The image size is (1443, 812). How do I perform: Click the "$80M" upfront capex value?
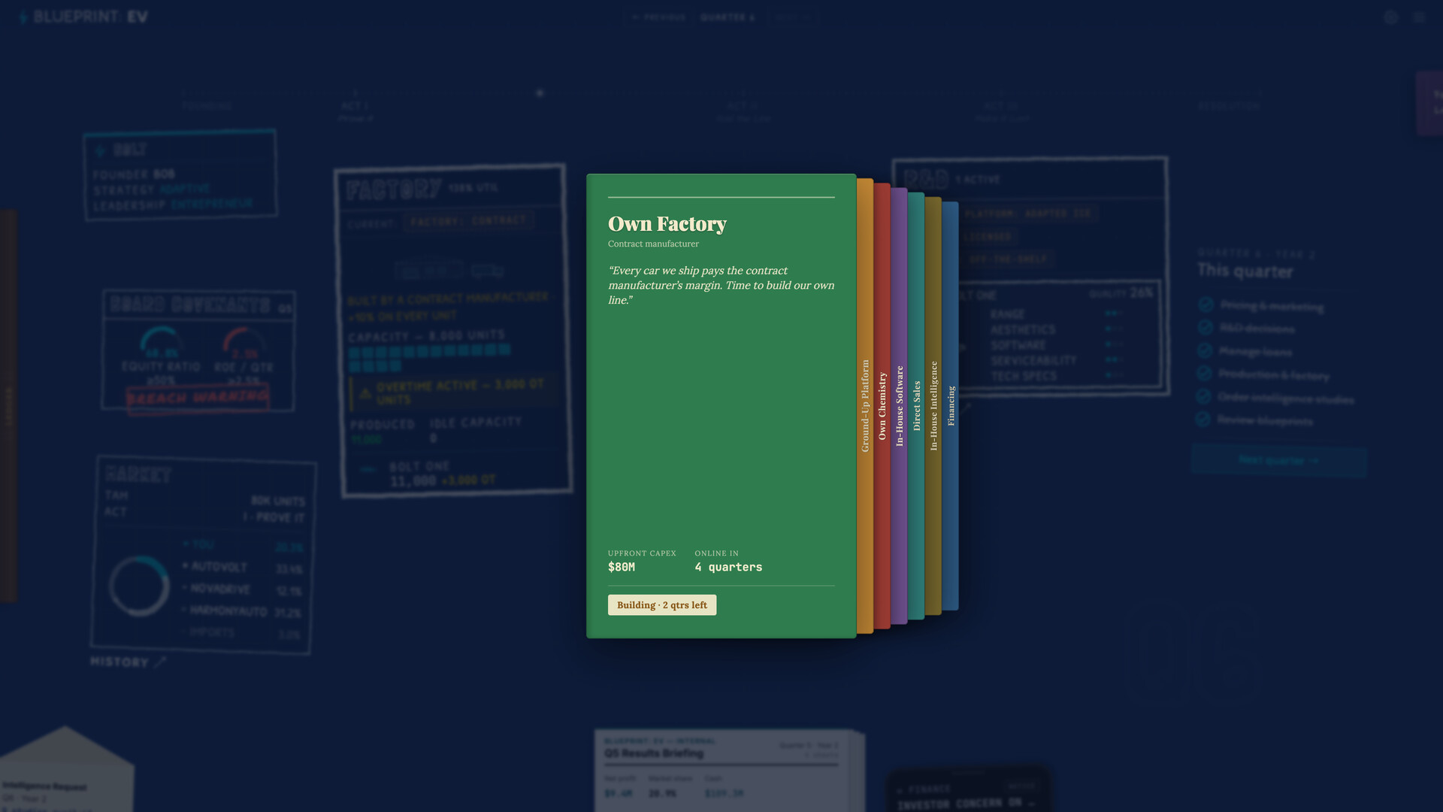click(x=622, y=567)
